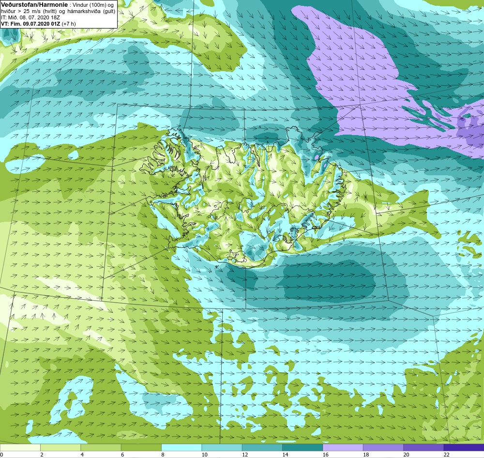Click legend scale label '6'
This screenshot has height=458, width=484.
122,454
